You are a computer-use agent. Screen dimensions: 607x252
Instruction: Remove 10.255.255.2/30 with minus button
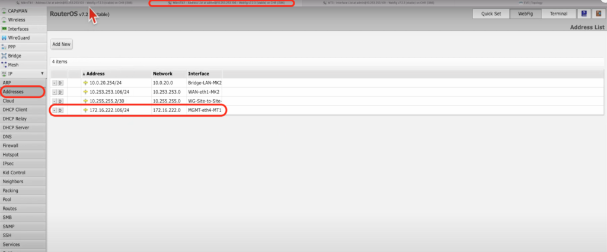point(54,101)
